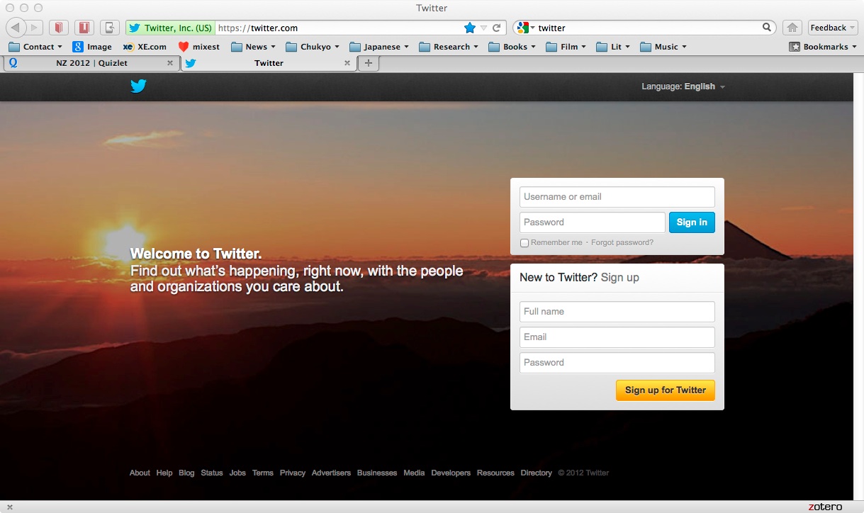Go to the home page icon
This screenshot has height=513, width=864.
792,28
